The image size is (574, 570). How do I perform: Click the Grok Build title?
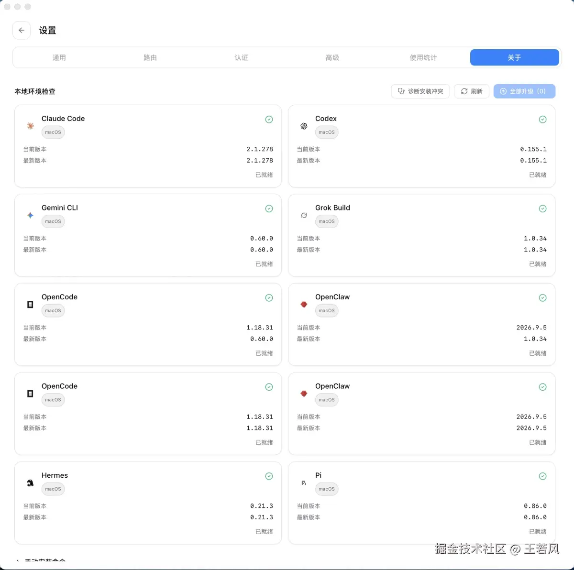pyautogui.click(x=332, y=208)
